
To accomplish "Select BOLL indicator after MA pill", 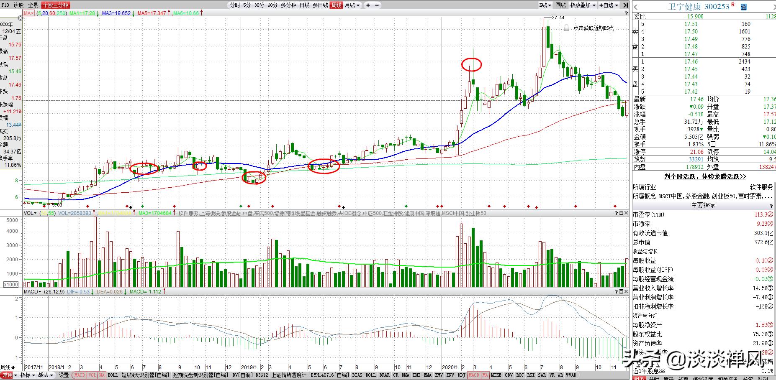I will [113, 375].
